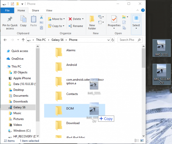Switch to the Share tab
The image size is (172, 144).
pos(36,11)
